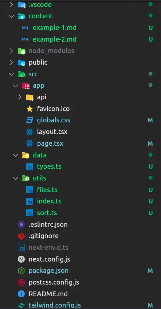161x309 pixels.
Task: Collapse the content folder chevron
Action: click(x=11, y=16)
